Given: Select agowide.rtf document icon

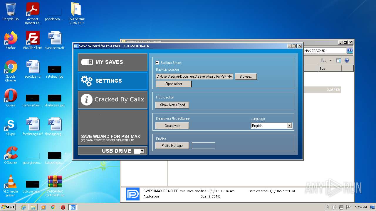Looking at the screenshot, I should coord(33,69).
